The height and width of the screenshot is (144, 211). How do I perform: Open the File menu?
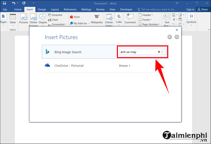(x=5, y=10)
